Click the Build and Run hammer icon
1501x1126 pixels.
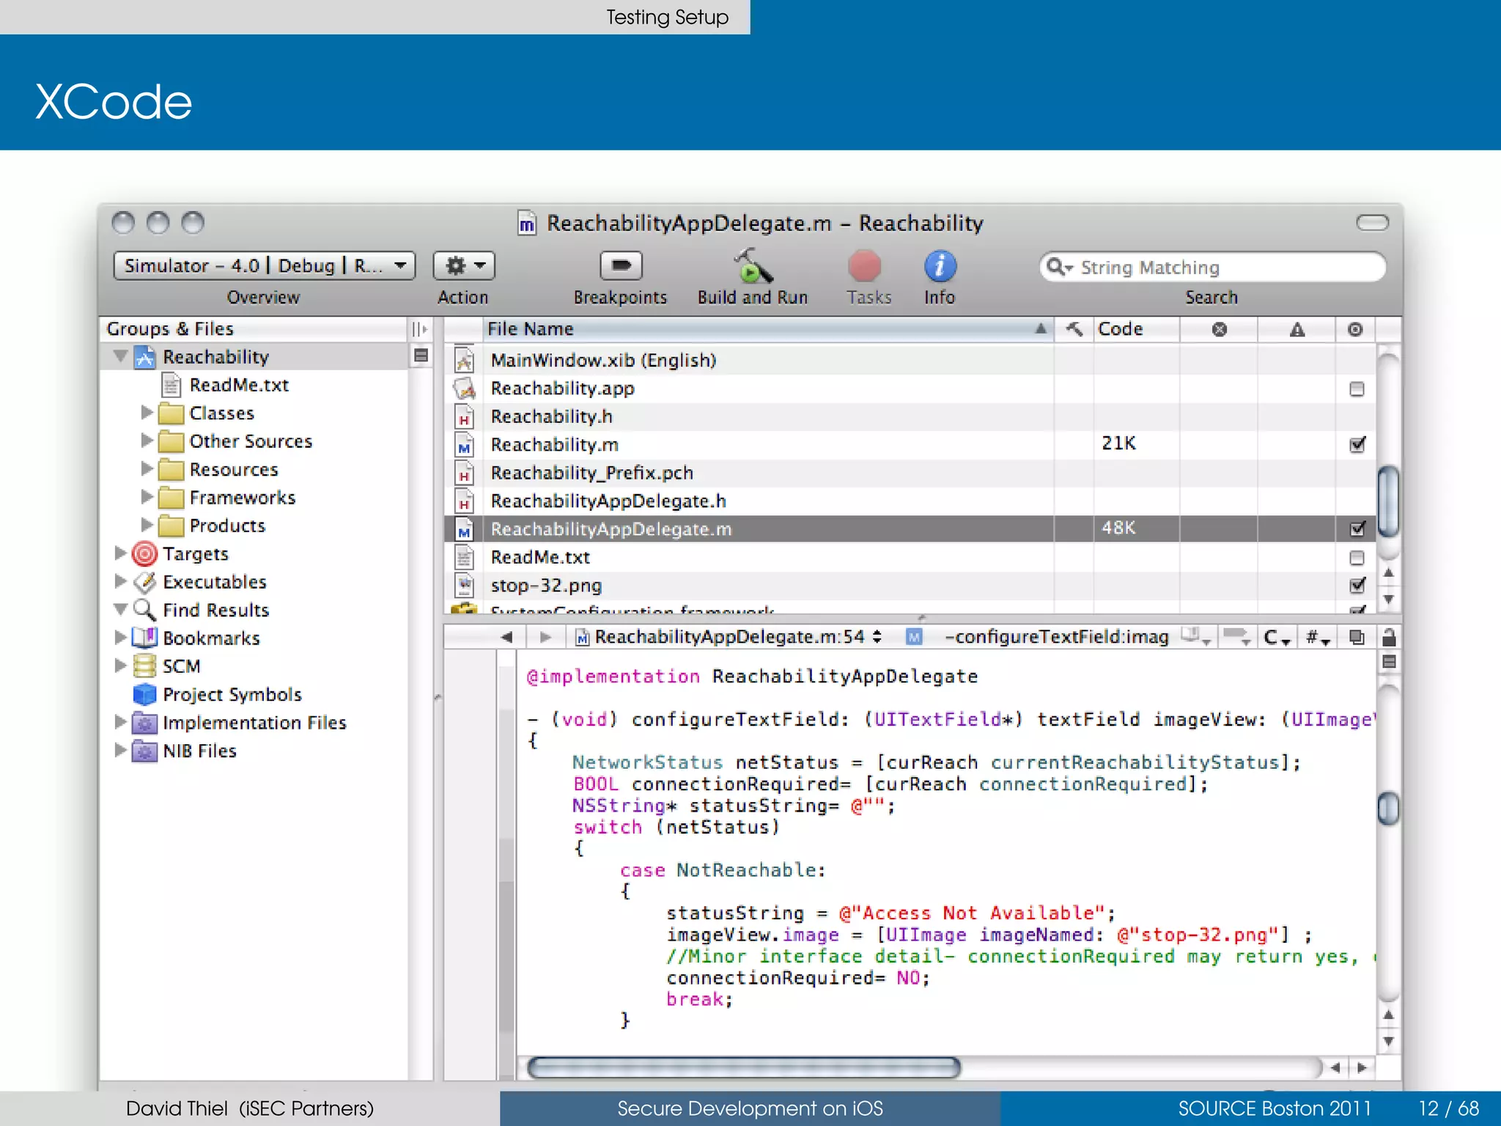[753, 265]
